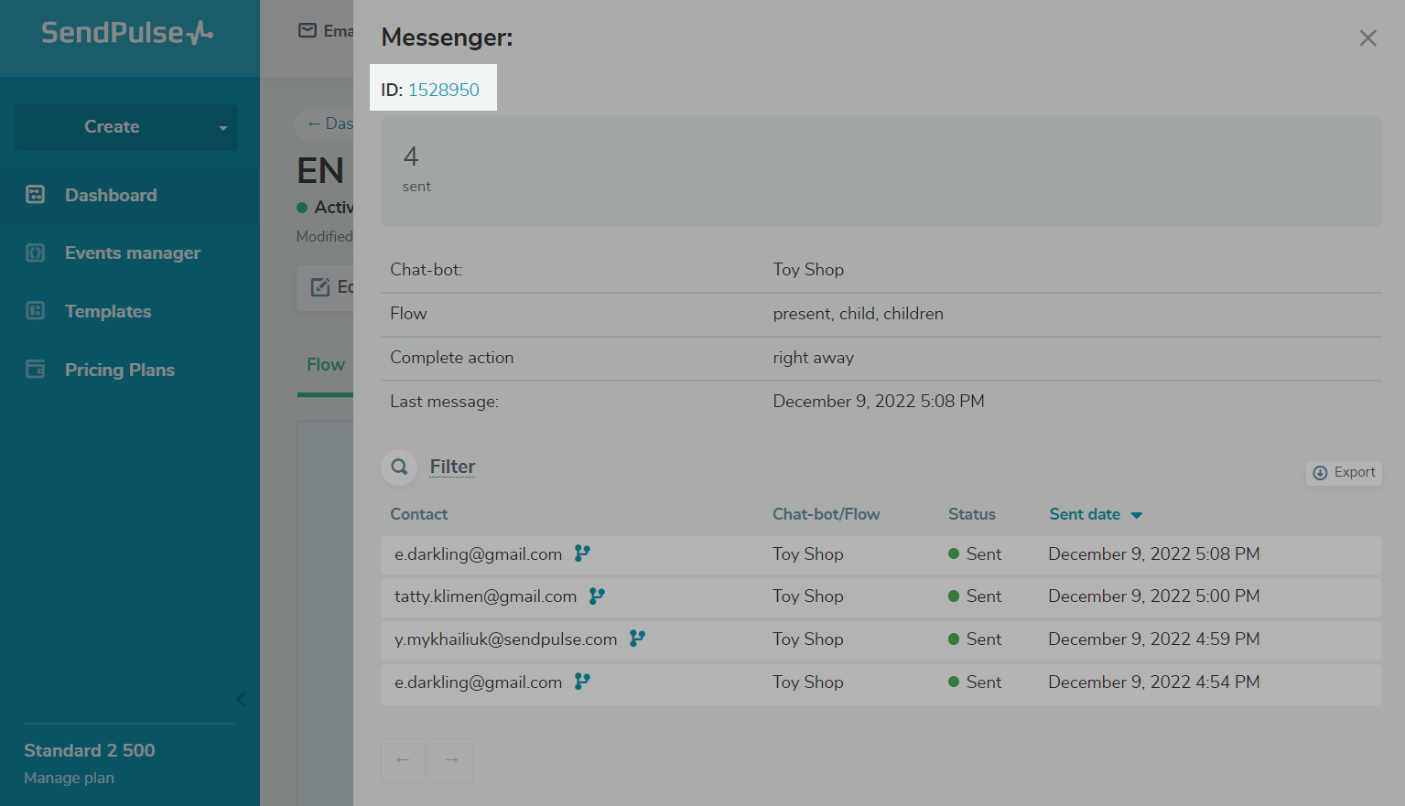This screenshot has width=1405, height=806.
Task: Open Pricing Plans in sidebar
Action: [x=120, y=371]
